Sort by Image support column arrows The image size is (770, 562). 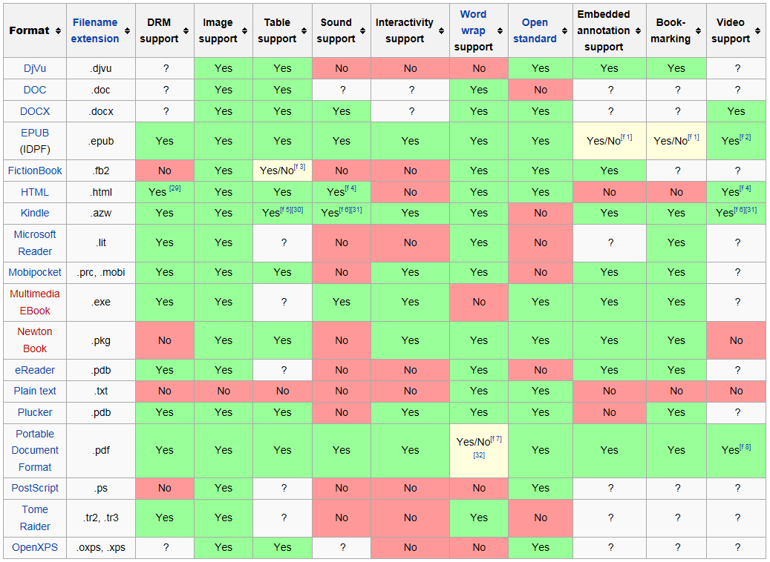click(x=244, y=30)
